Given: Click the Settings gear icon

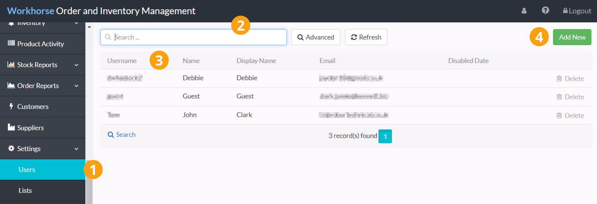Looking at the screenshot, I should (11, 148).
